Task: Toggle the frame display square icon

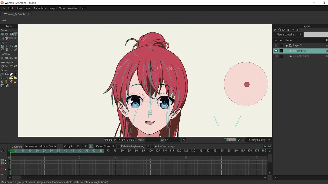Action: click(x=243, y=140)
